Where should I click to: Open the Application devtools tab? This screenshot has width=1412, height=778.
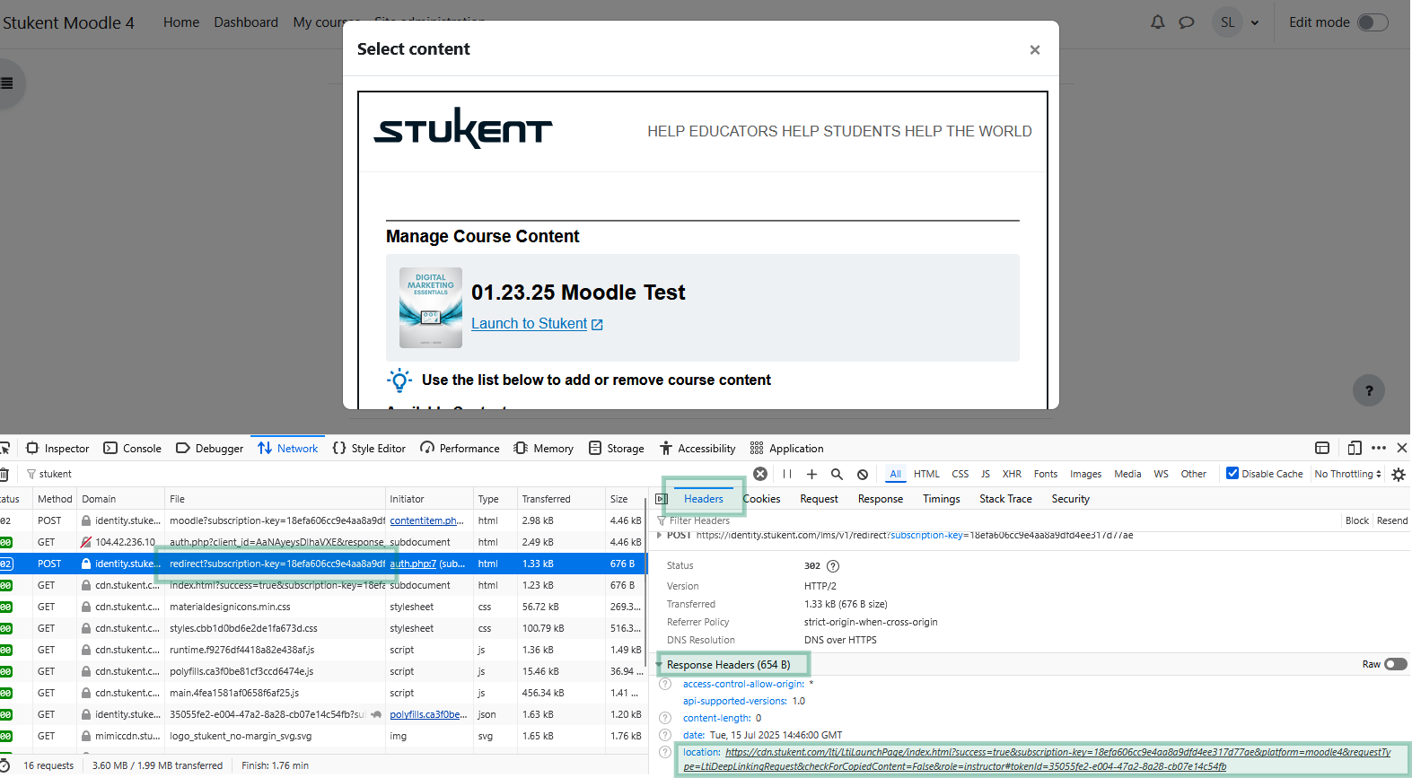(787, 449)
